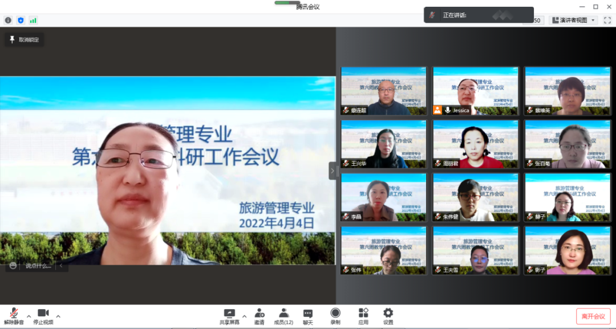Open the 演讲者视图 view layout dropdown

click(573, 20)
